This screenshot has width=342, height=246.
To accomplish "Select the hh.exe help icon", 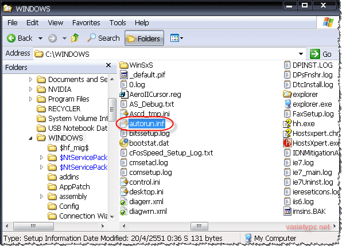I will pos(287,123).
